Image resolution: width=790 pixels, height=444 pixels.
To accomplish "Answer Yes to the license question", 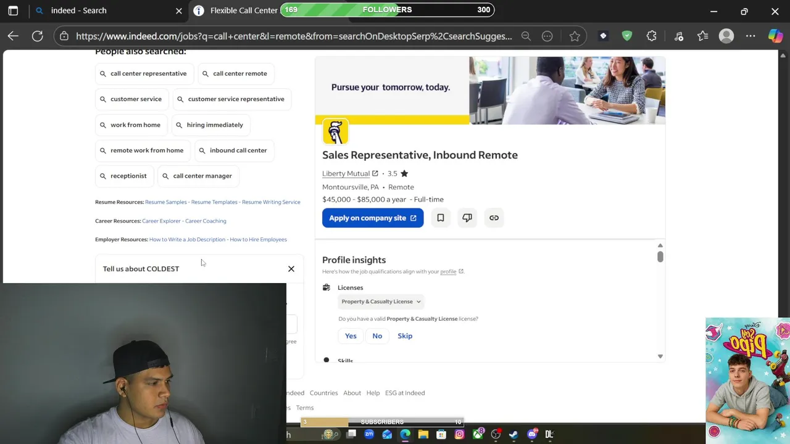I will pos(351,336).
